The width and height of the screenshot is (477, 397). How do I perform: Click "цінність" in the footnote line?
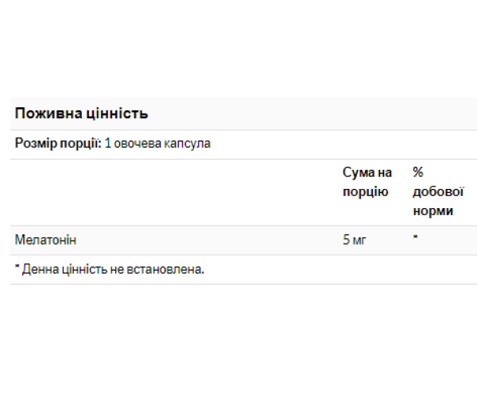(81, 269)
